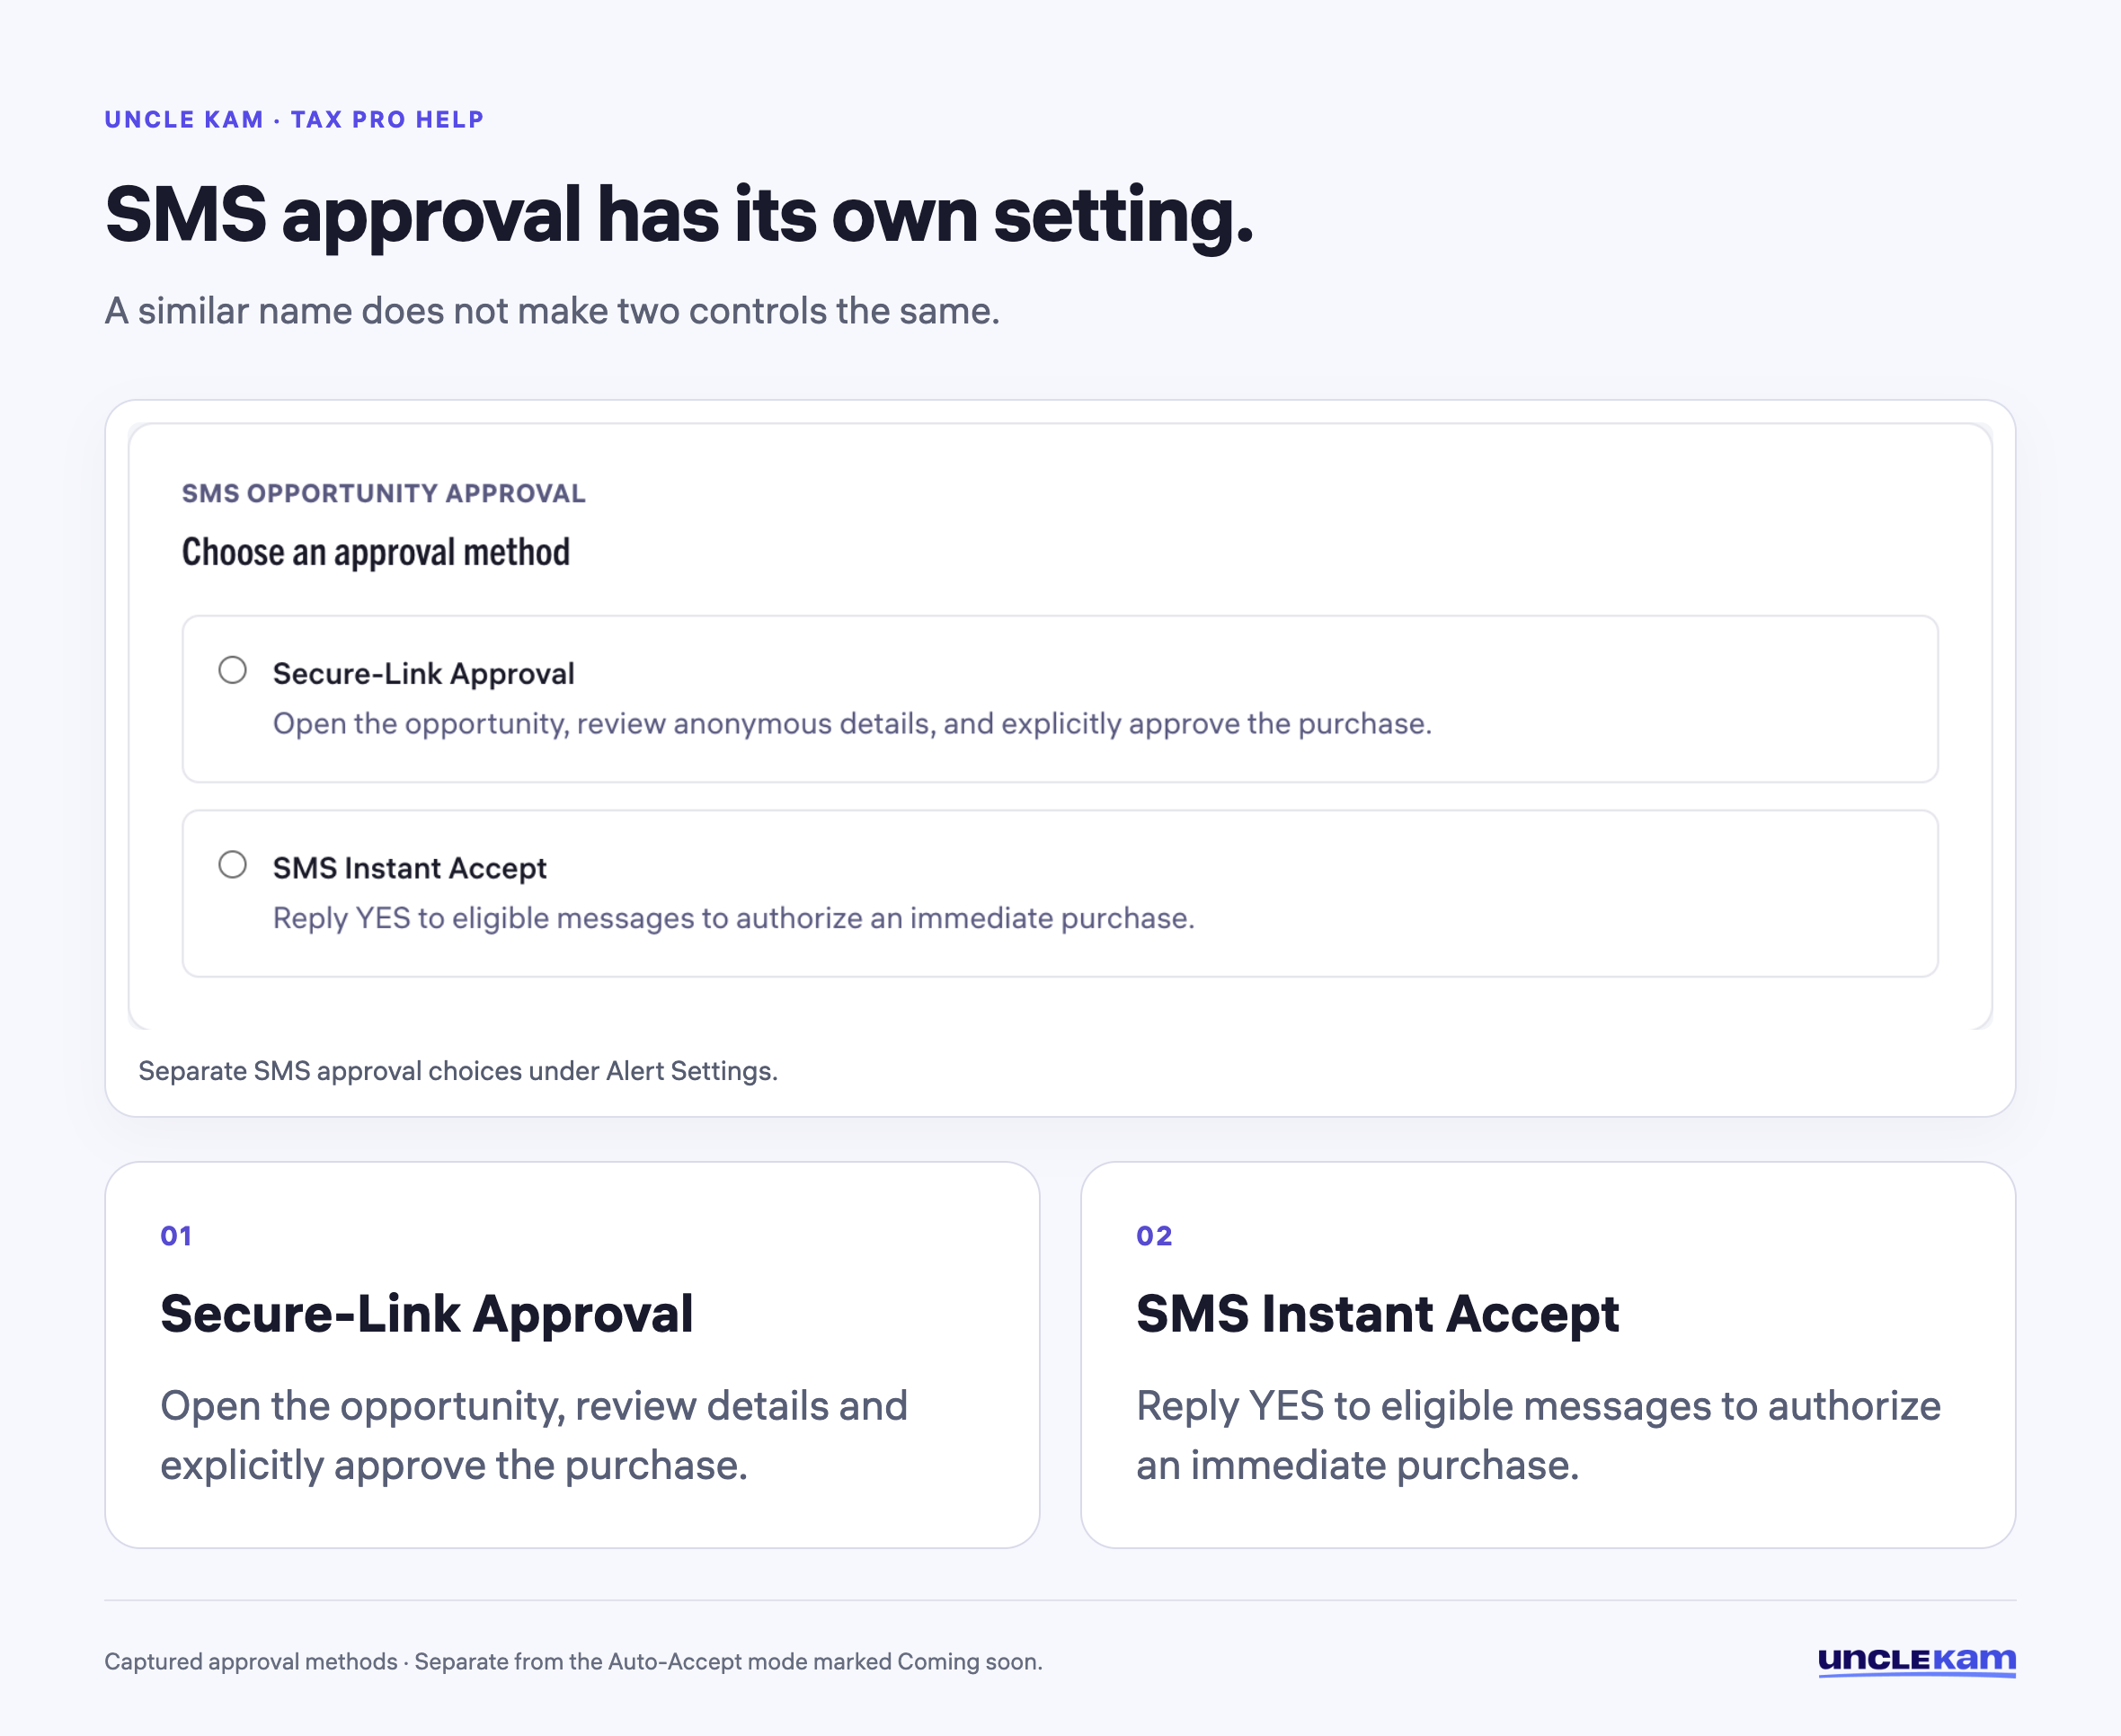
Task: Click the 'Secure-Link Approval' option label
Action: click(x=423, y=673)
